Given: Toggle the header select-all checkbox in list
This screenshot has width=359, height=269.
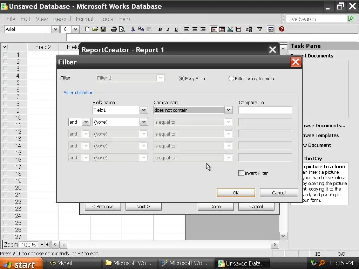Looking at the screenshot, I should pos(5,47).
